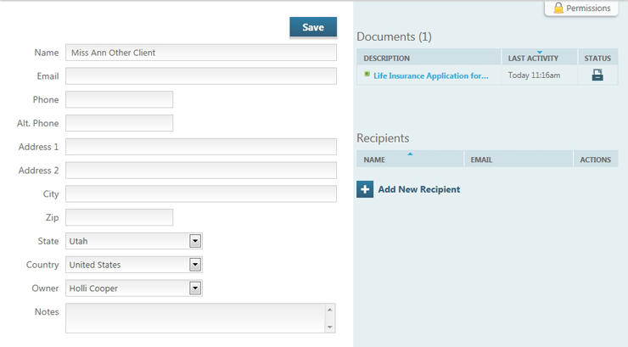628x347 pixels.
Task: Select the Address 1 text field
Action: (201, 147)
